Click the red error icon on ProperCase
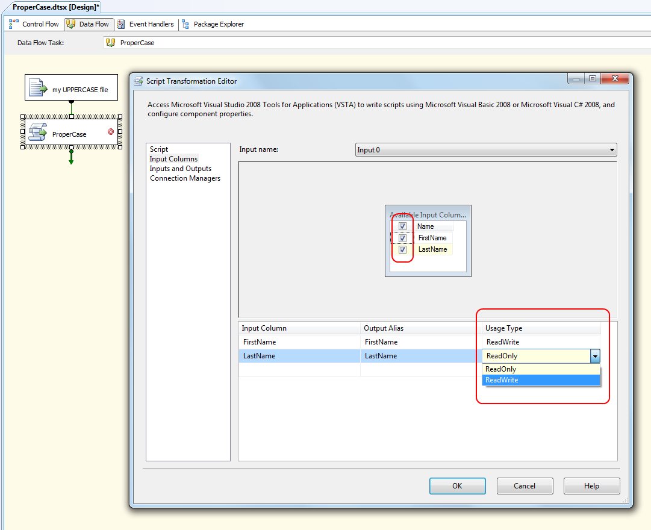 pyautogui.click(x=111, y=132)
